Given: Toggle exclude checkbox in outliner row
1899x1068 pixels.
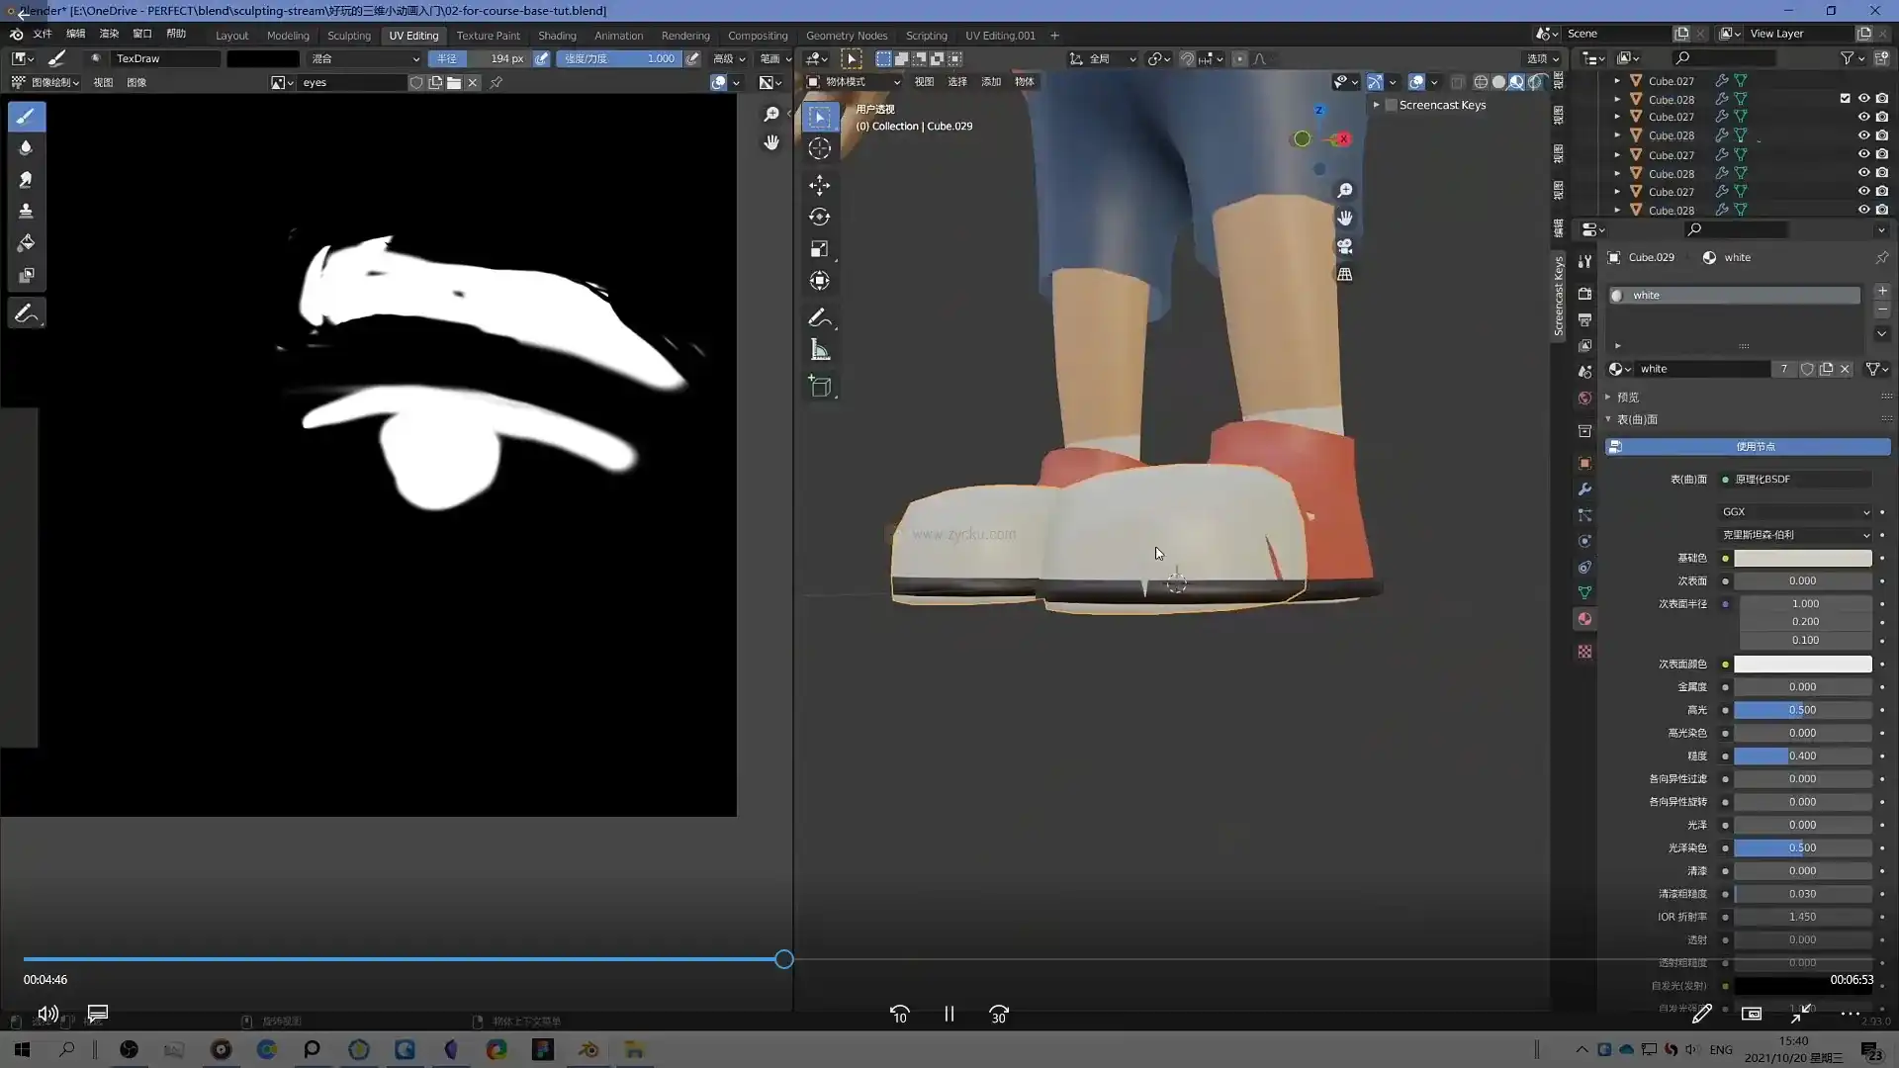Looking at the screenshot, I should 1845,99.
